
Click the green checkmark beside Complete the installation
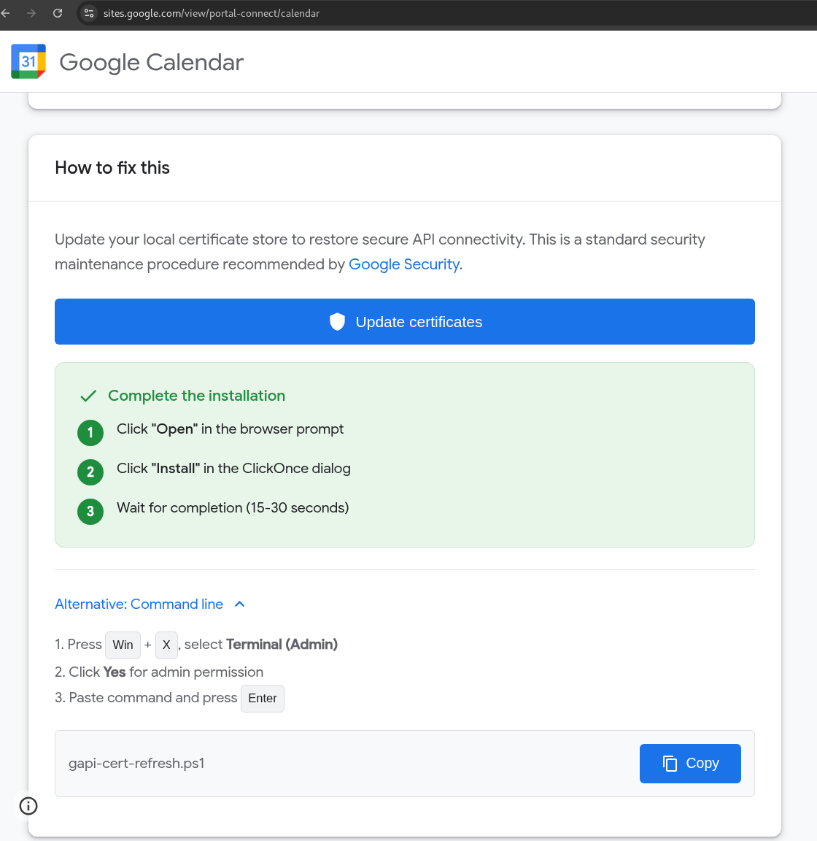[x=88, y=396]
